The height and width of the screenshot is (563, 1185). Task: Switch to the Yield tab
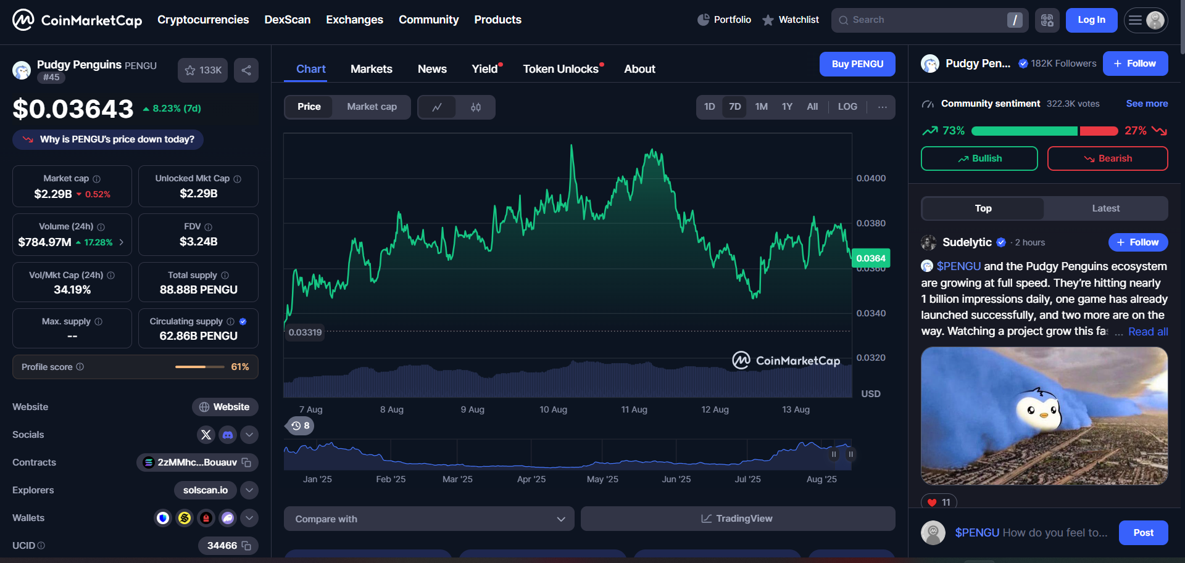pyautogui.click(x=486, y=69)
